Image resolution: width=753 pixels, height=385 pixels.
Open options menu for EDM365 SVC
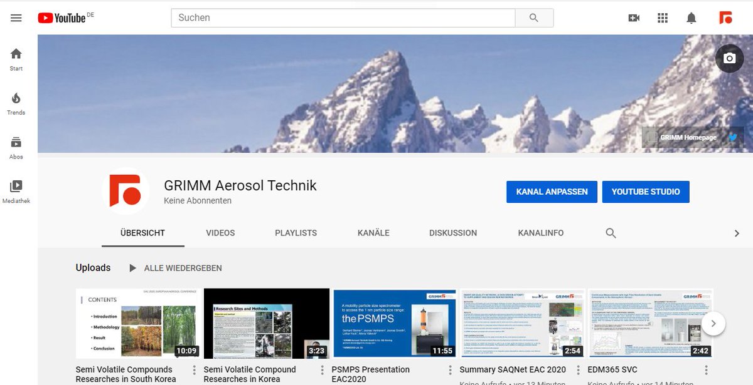click(707, 369)
